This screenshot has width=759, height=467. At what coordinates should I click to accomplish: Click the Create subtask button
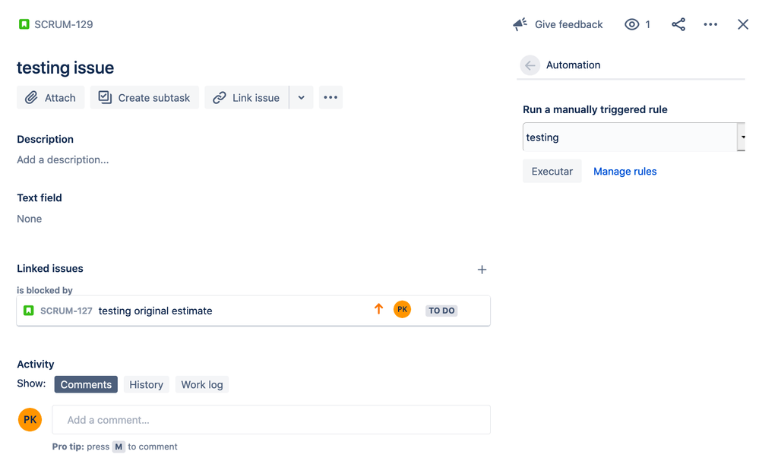tap(144, 97)
